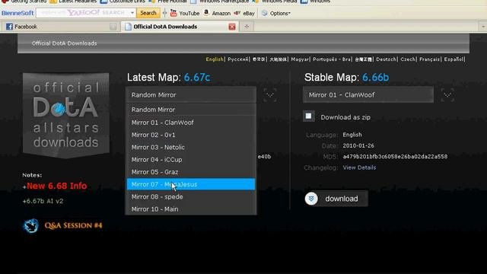This screenshot has height=274, width=487.
Task: Focus the Yahoo search input field
Action: tap(83, 13)
